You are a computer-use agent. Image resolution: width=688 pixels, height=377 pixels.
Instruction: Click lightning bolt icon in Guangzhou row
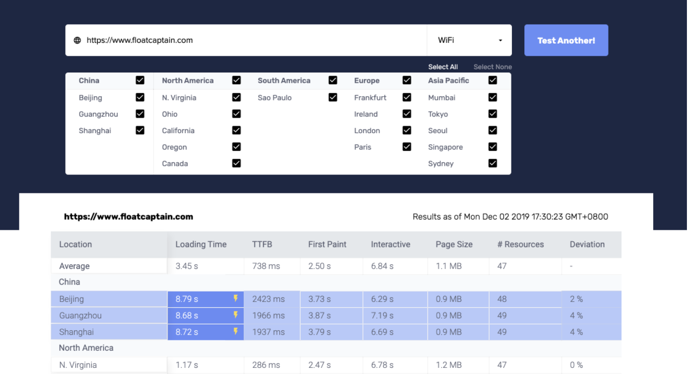(235, 315)
